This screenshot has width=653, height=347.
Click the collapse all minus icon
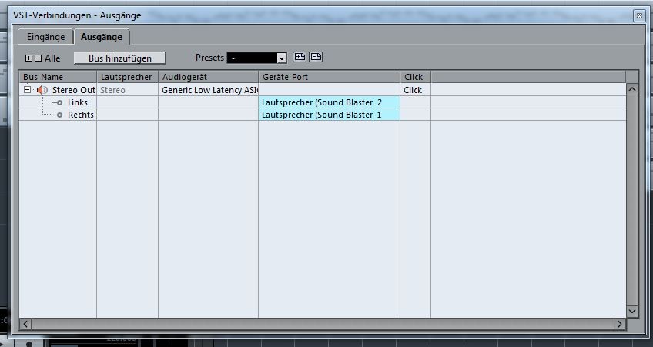38,58
